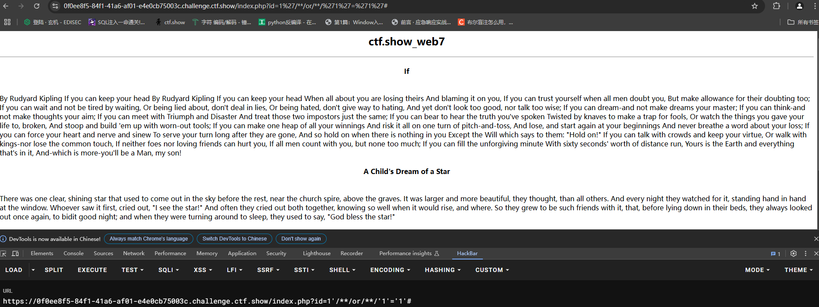
Task: Click Don't show again button
Action: point(301,239)
